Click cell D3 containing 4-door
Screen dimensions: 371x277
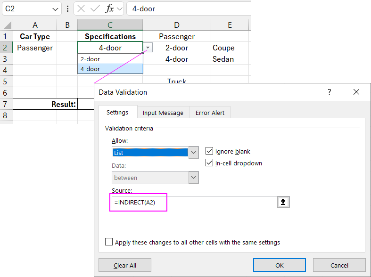coord(176,59)
